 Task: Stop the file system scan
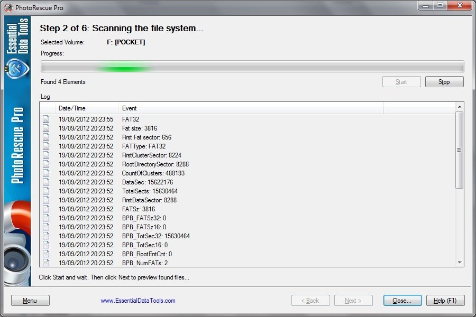pos(444,82)
